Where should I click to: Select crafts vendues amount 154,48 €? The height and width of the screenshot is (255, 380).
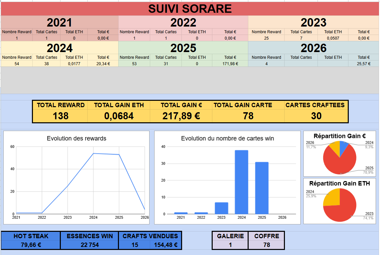(166, 245)
